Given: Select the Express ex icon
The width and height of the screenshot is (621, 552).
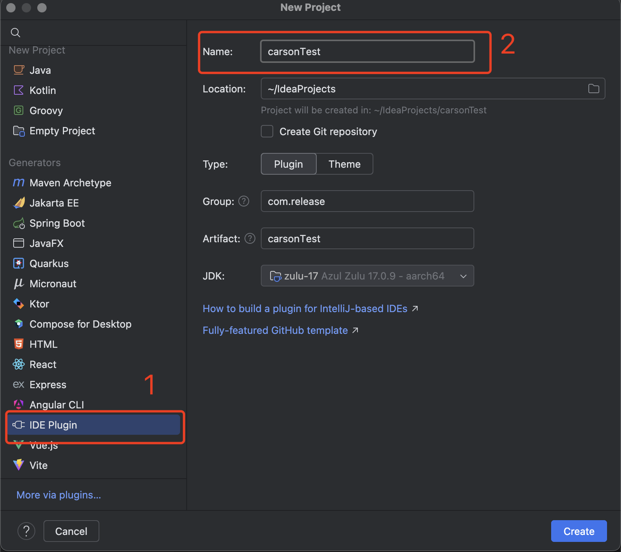Looking at the screenshot, I should coord(19,385).
